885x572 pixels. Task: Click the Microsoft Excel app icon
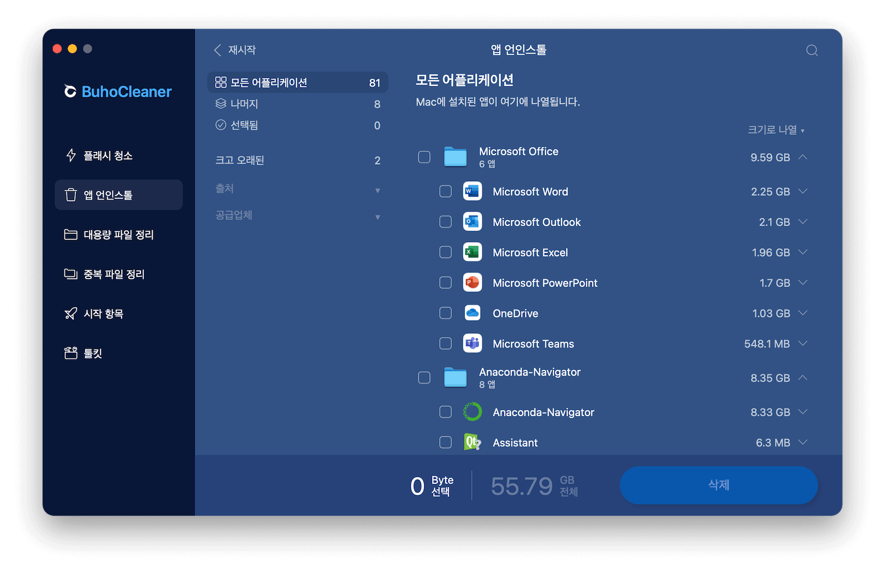tap(472, 252)
